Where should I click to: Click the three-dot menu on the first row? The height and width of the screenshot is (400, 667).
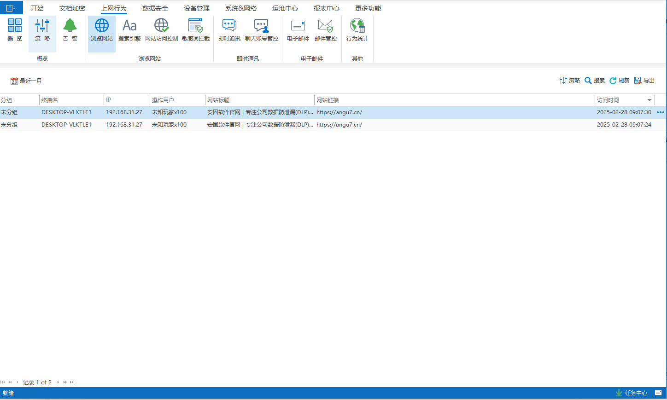click(661, 112)
